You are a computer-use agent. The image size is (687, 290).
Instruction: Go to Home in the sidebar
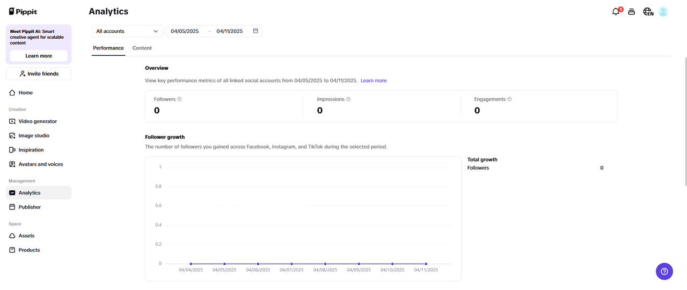(39, 93)
